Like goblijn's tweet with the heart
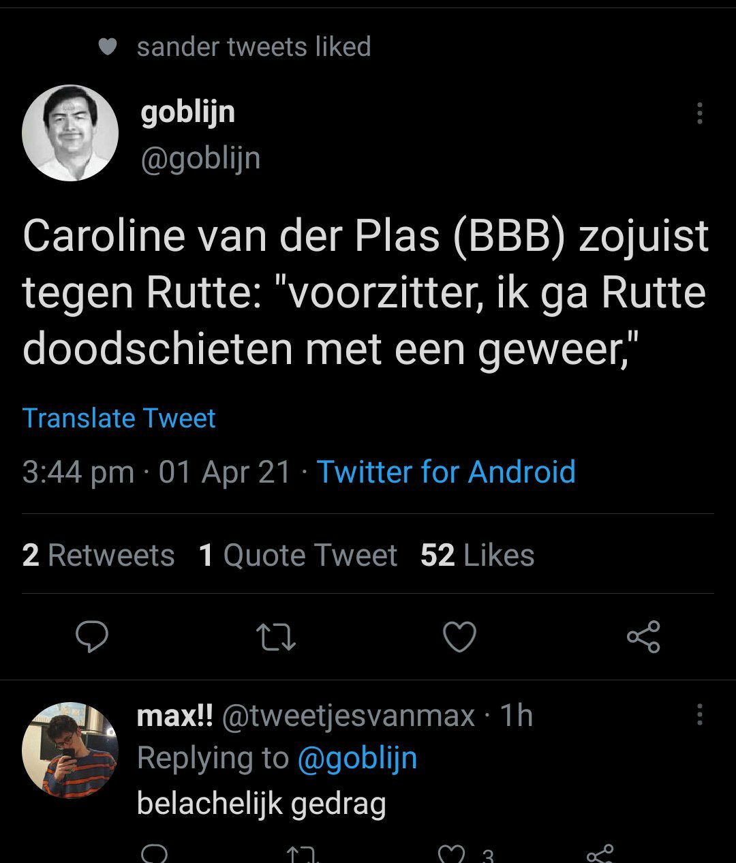The width and height of the screenshot is (736, 863). tap(459, 637)
